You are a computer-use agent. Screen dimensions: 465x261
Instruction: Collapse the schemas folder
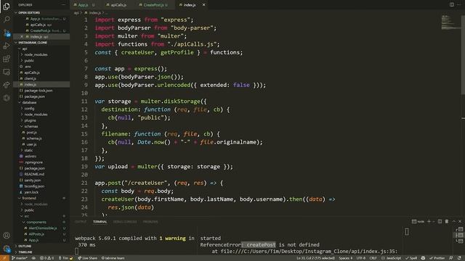pyautogui.click(x=41, y=126)
